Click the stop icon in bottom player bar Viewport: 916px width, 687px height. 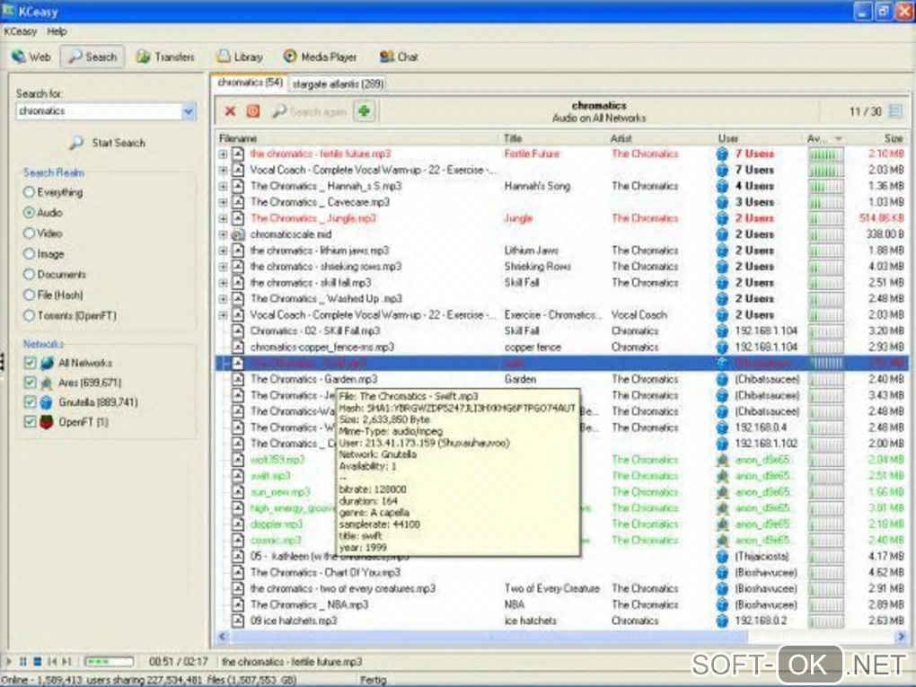click(37, 661)
